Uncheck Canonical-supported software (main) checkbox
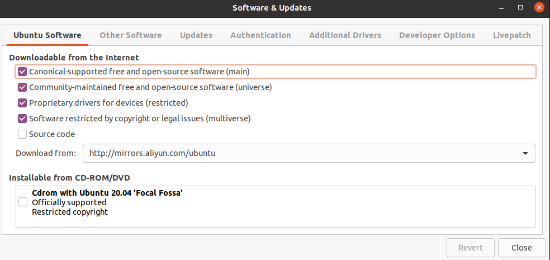Image resolution: width=550 pixels, height=260 pixels. (x=22, y=72)
